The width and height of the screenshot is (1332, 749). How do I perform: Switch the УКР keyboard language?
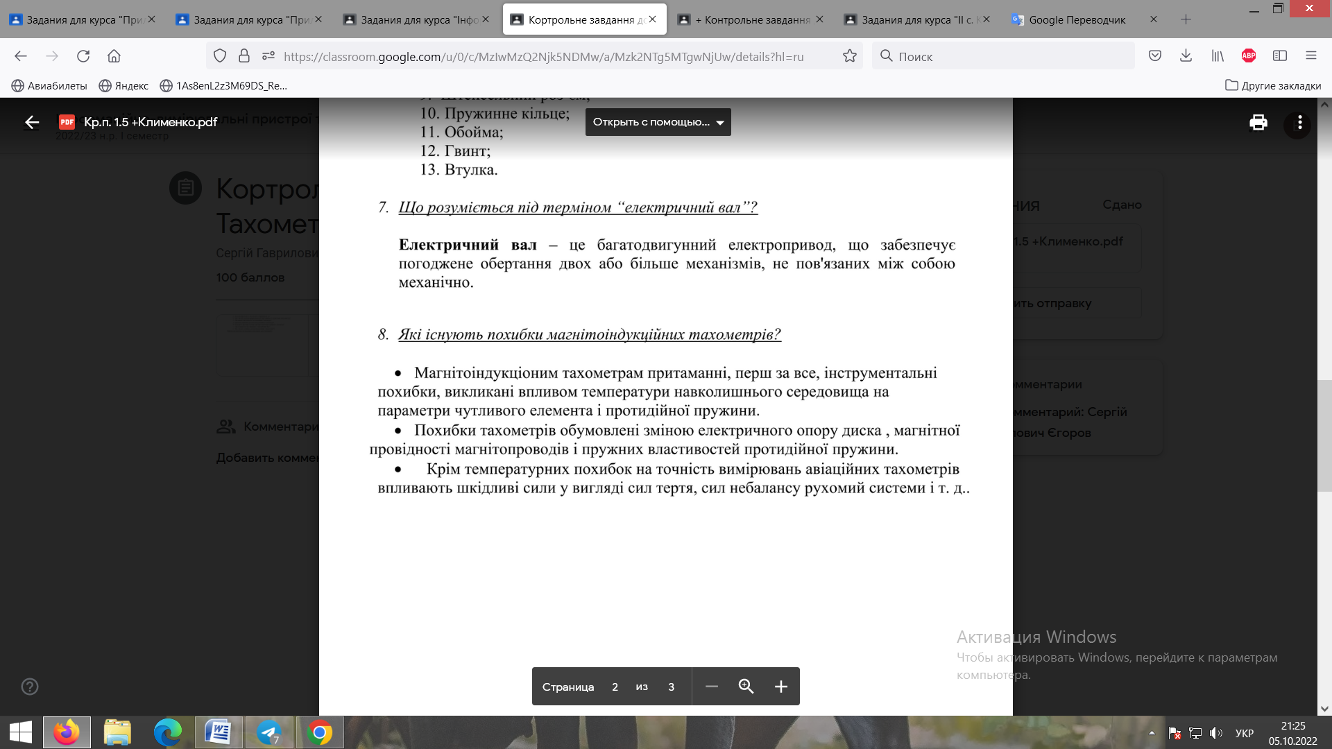tap(1244, 733)
